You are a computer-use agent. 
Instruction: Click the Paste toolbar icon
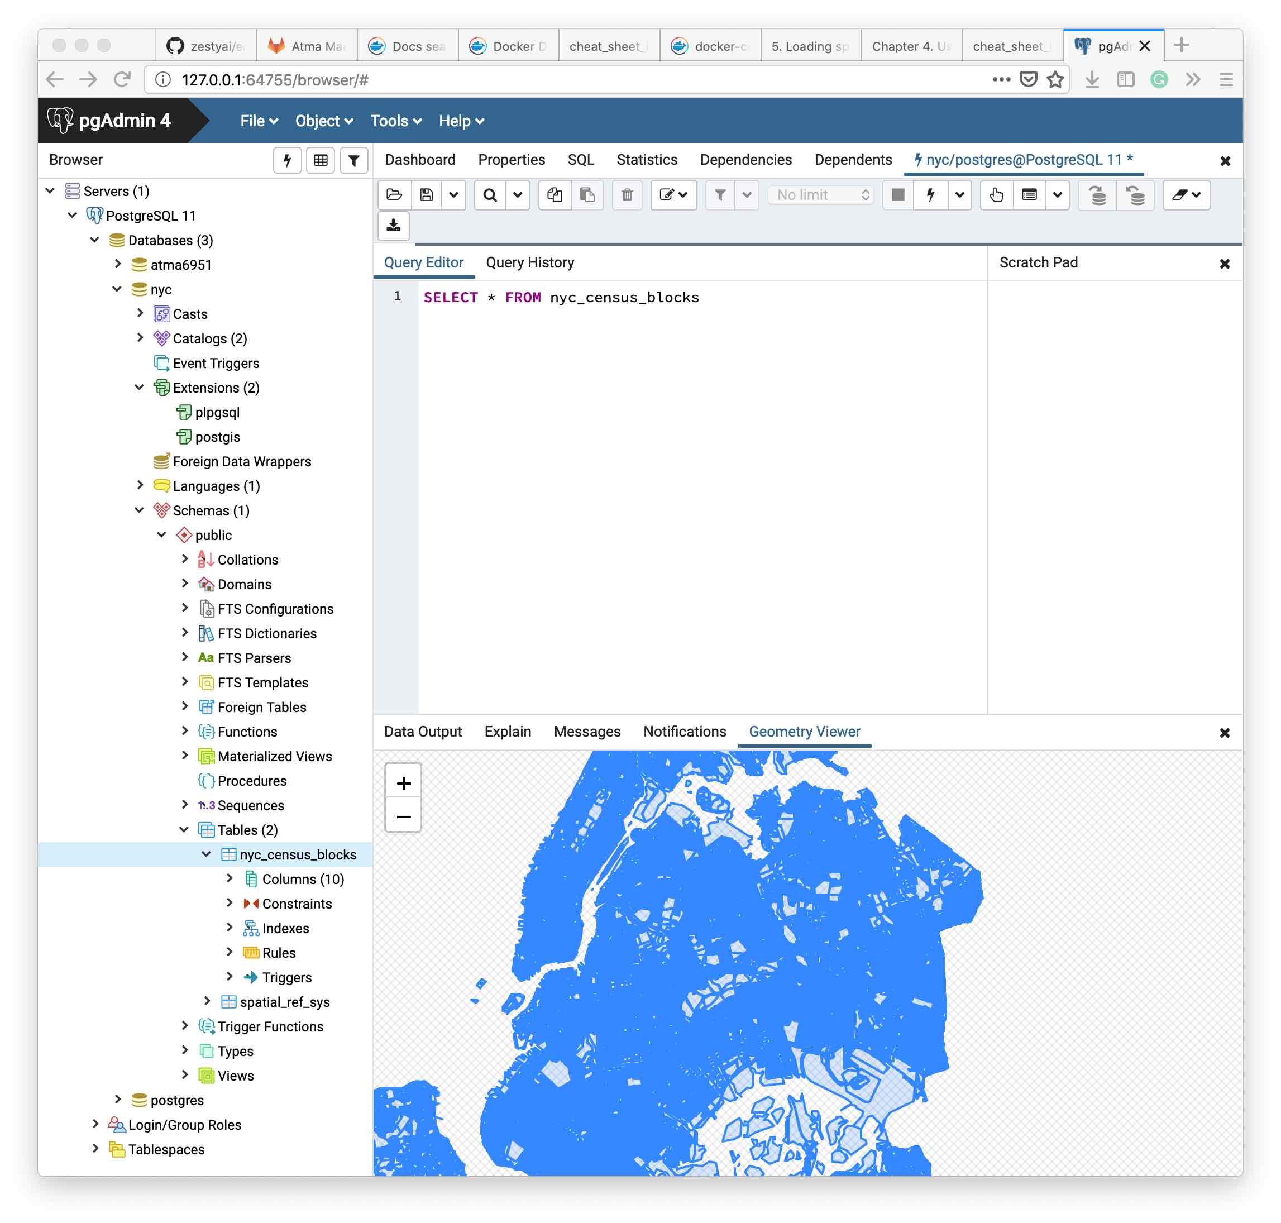[x=587, y=195]
